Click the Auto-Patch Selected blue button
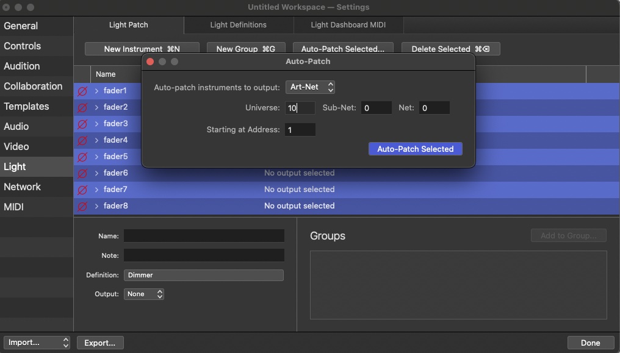The image size is (620, 353). pos(415,149)
